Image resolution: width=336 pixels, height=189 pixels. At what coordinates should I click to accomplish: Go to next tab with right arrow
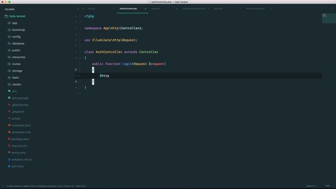(83, 9)
